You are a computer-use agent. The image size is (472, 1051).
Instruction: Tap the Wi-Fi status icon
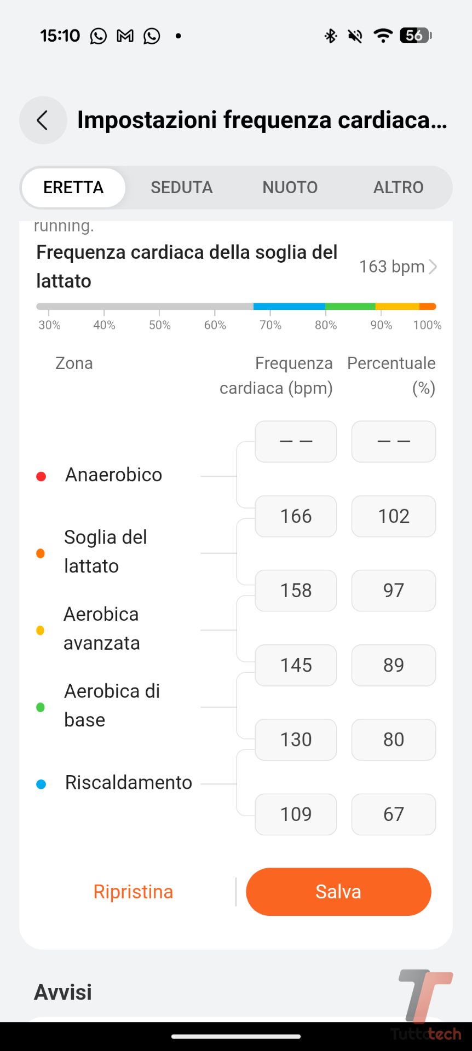pyautogui.click(x=383, y=36)
